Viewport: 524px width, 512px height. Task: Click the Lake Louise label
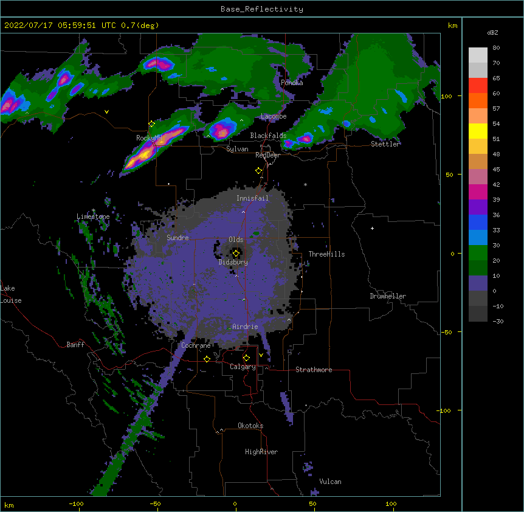click(x=11, y=294)
